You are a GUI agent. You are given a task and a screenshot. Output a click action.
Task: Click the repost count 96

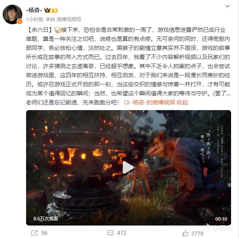44,233
